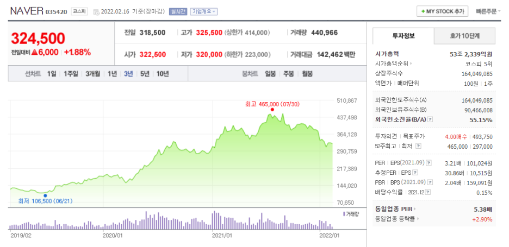509x247 pixels.
Task: Click the 시가 322,500 value
Action: [153, 54]
